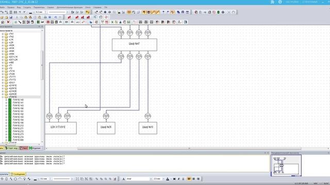Viewport: 330px width, 185px height.
Task: Open the Правка menu
Action: 11,7
